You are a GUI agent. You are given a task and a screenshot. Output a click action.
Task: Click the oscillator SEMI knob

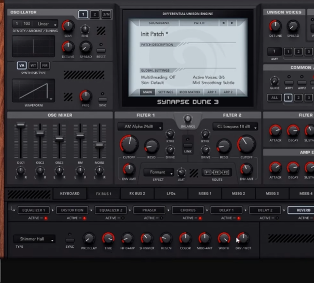(x=68, y=26)
